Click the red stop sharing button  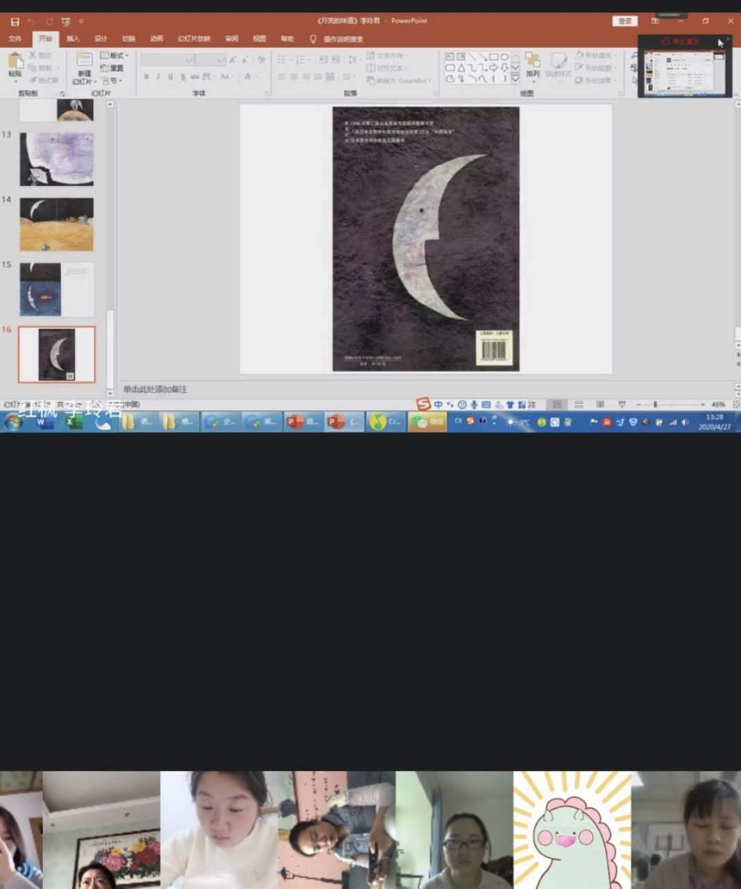[681, 42]
